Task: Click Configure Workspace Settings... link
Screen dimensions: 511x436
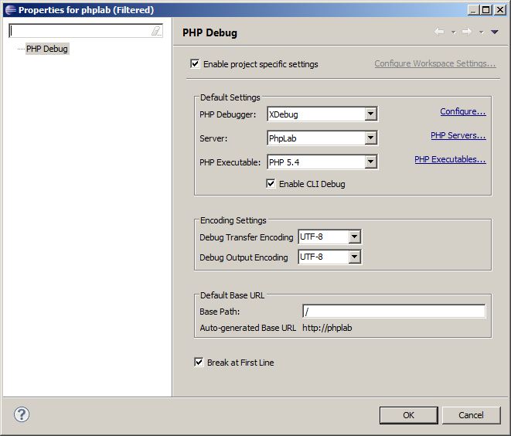Action: coord(434,63)
